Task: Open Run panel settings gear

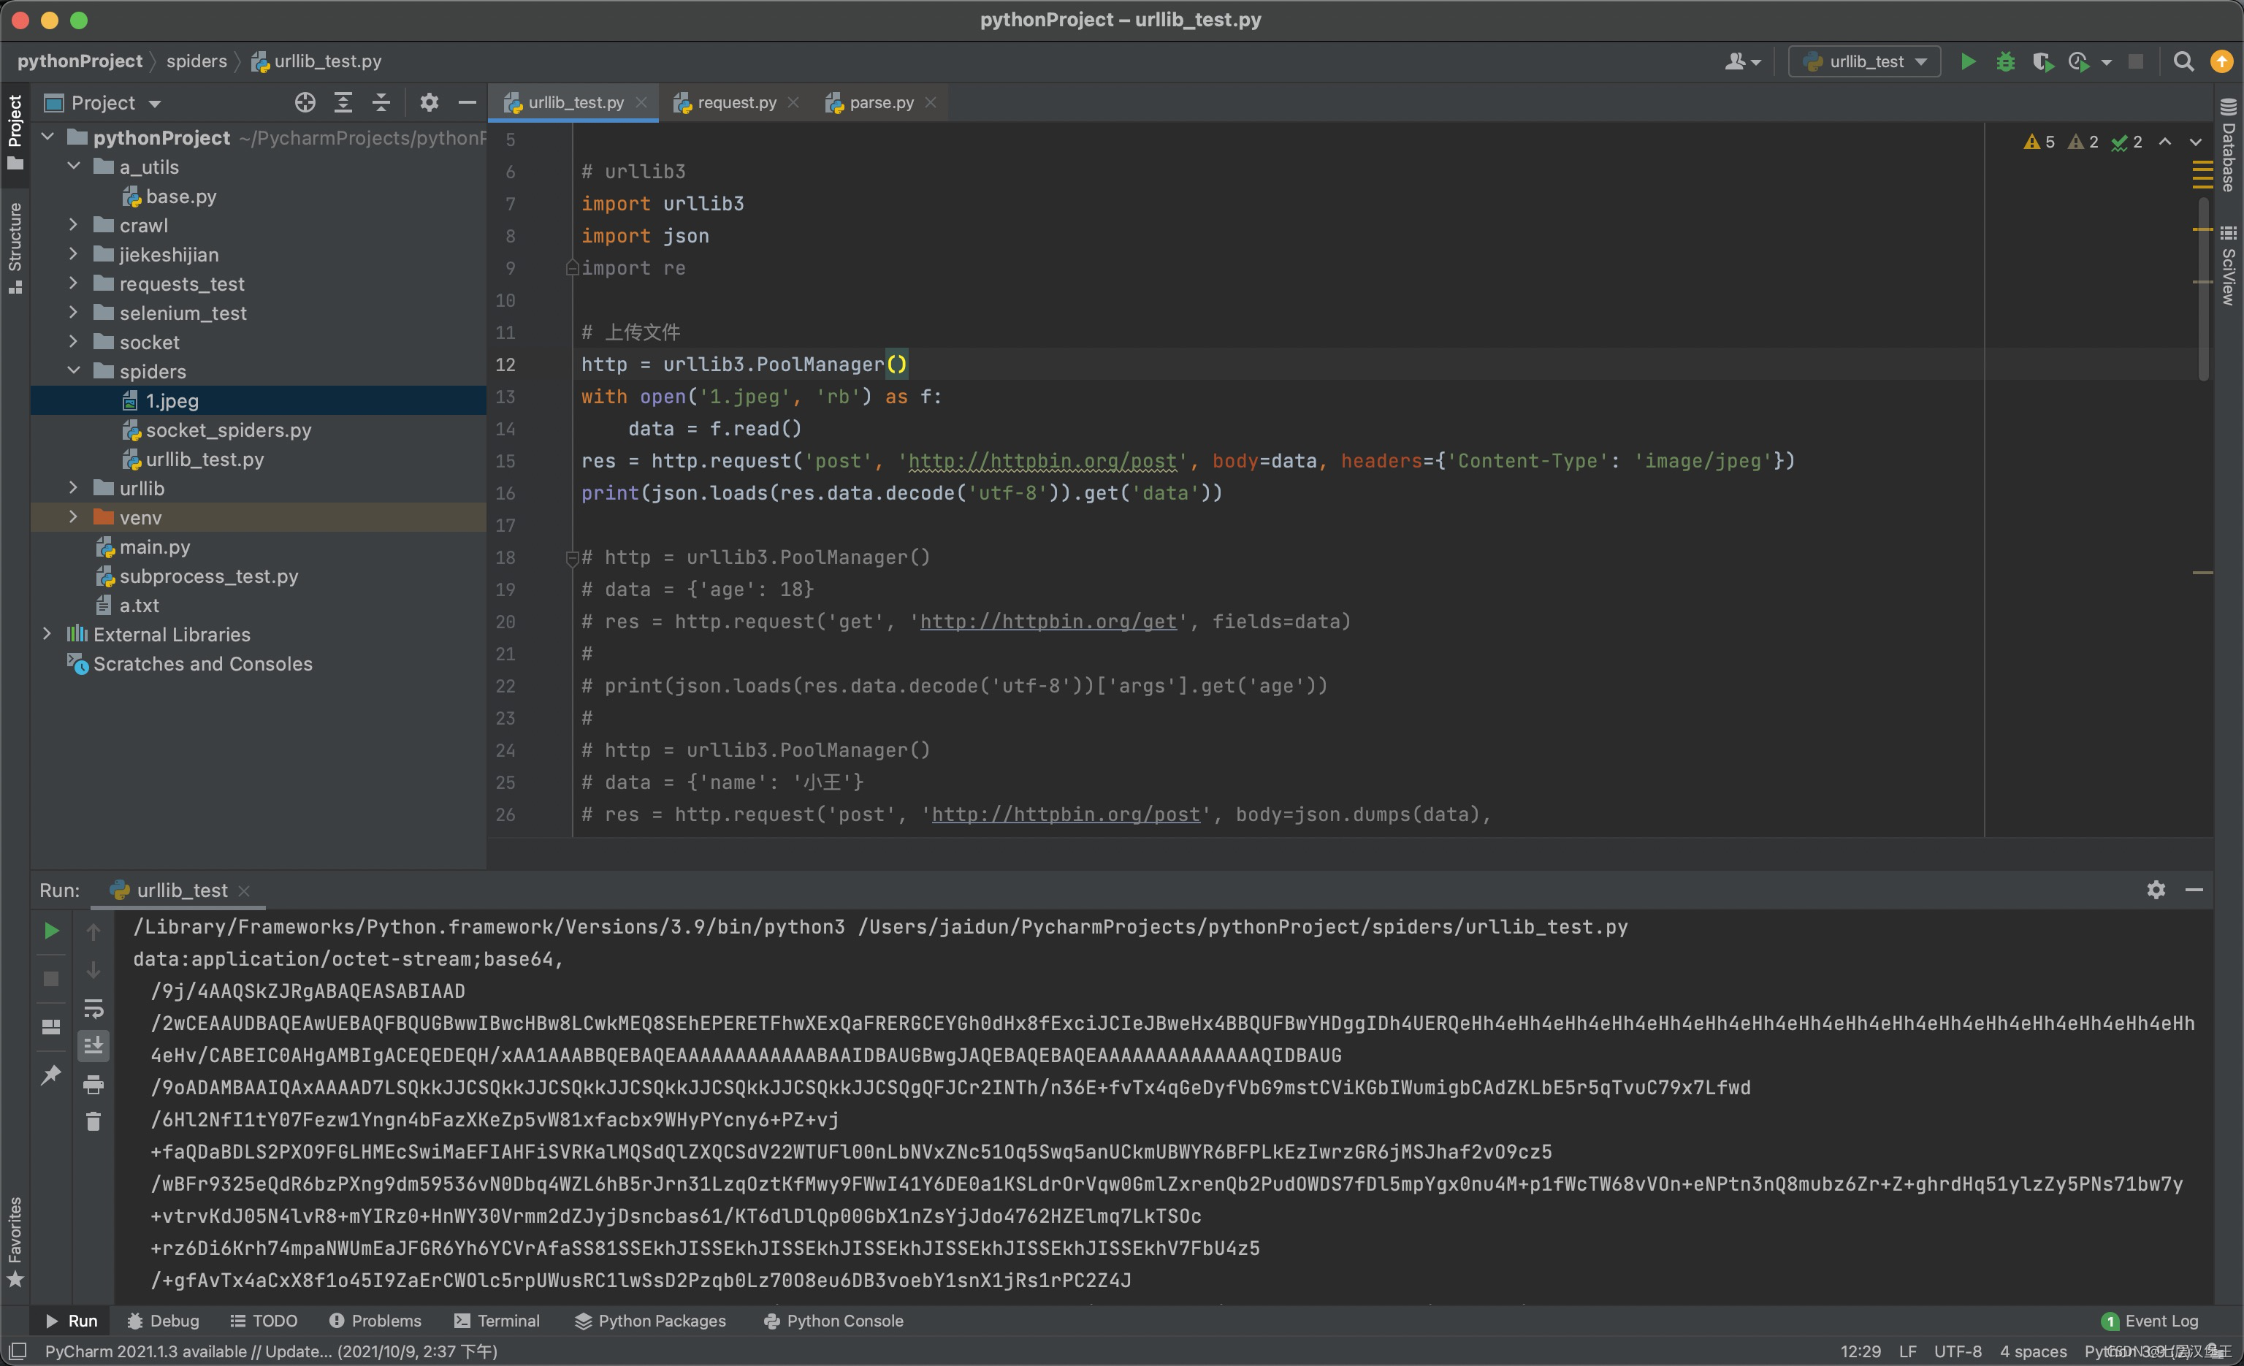Action: (2156, 890)
